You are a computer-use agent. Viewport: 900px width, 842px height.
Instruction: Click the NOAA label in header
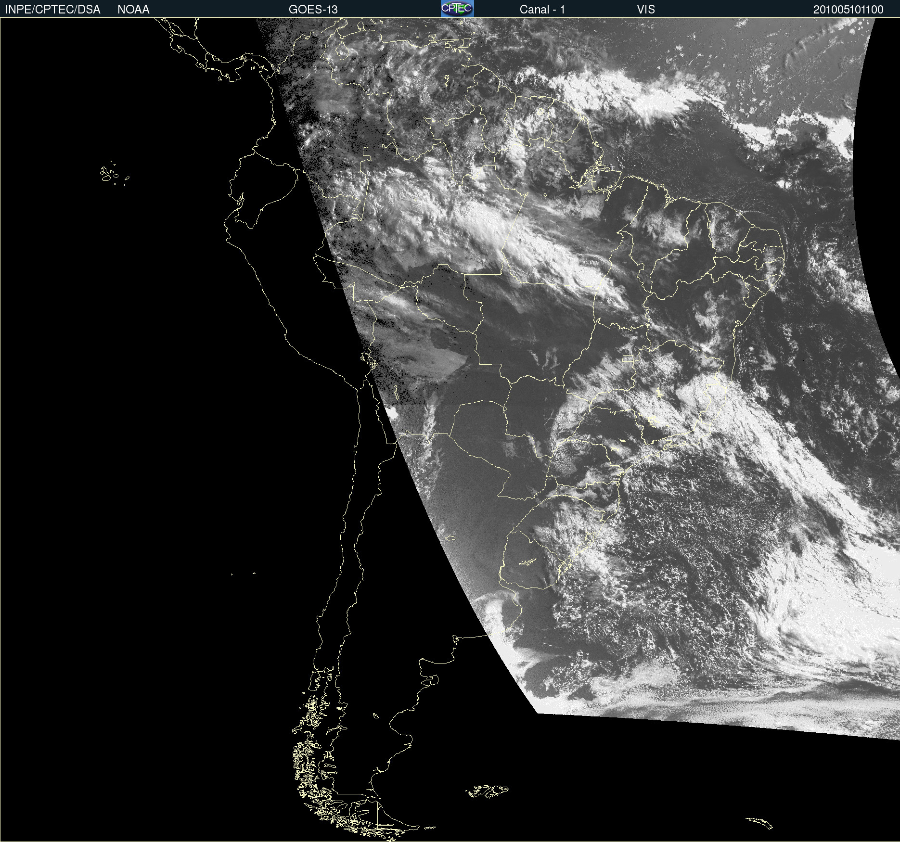click(x=133, y=10)
